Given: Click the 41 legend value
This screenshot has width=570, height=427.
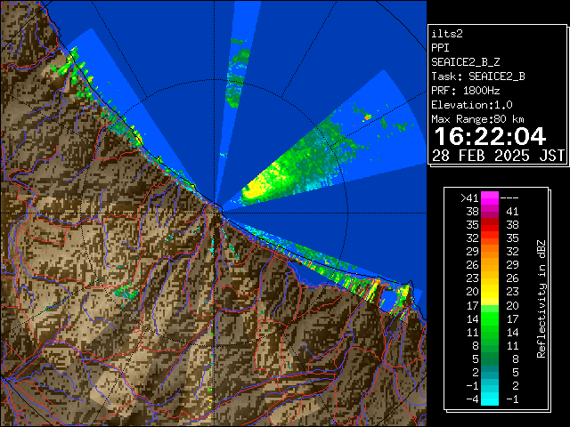Looking at the screenshot, I should click(x=512, y=212).
